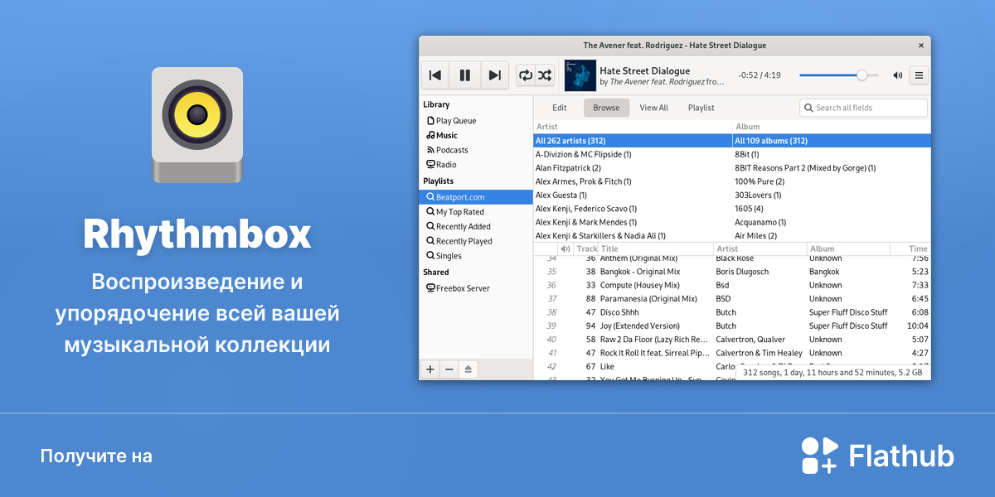The image size is (995, 497).
Task: Select artist Alex Guesta
Action: (x=633, y=195)
